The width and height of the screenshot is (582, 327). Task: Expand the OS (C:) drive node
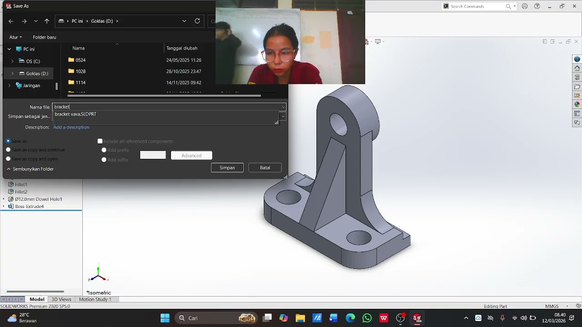coord(12,61)
